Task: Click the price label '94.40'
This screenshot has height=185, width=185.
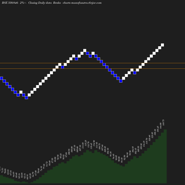Action: (x=113, y=157)
